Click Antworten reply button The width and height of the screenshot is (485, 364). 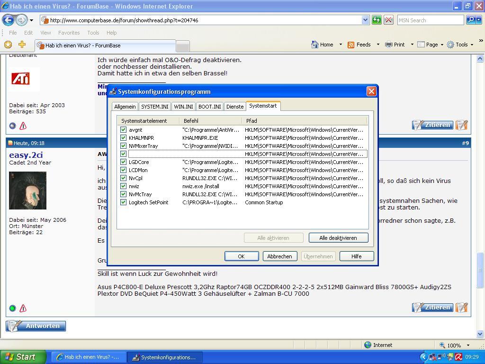[36, 326]
